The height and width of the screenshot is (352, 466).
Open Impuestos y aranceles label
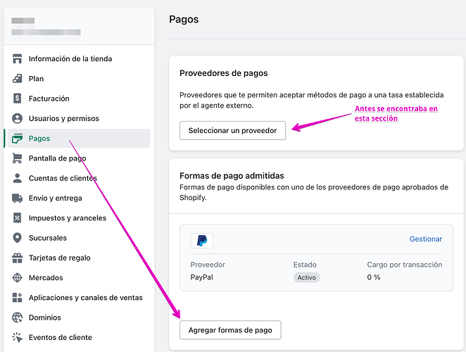coord(68,218)
